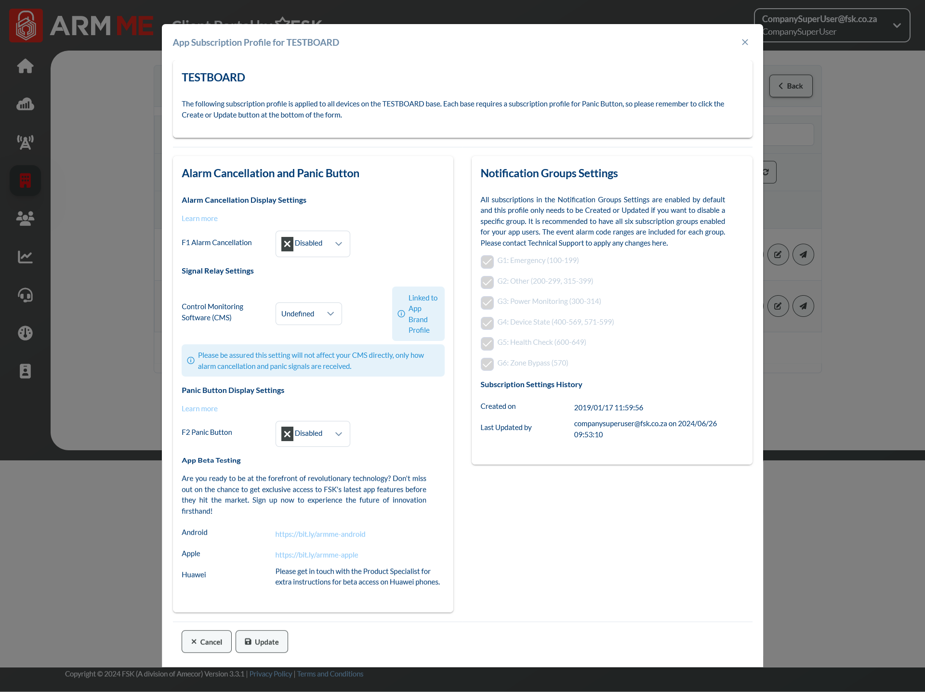This screenshot has width=925, height=692.
Task: Click Learn more under Panic Button settings
Action: (x=199, y=409)
